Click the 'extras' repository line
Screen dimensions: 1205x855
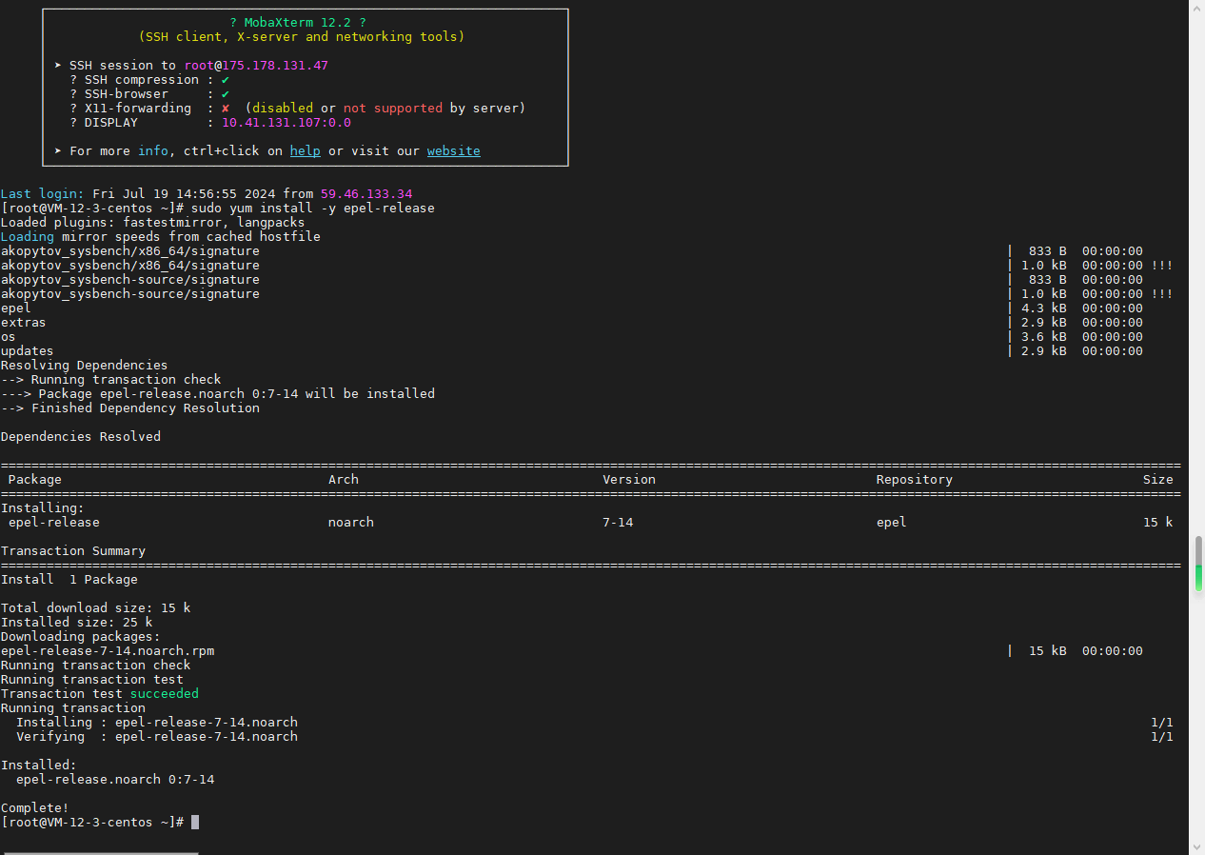(x=24, y=323)
